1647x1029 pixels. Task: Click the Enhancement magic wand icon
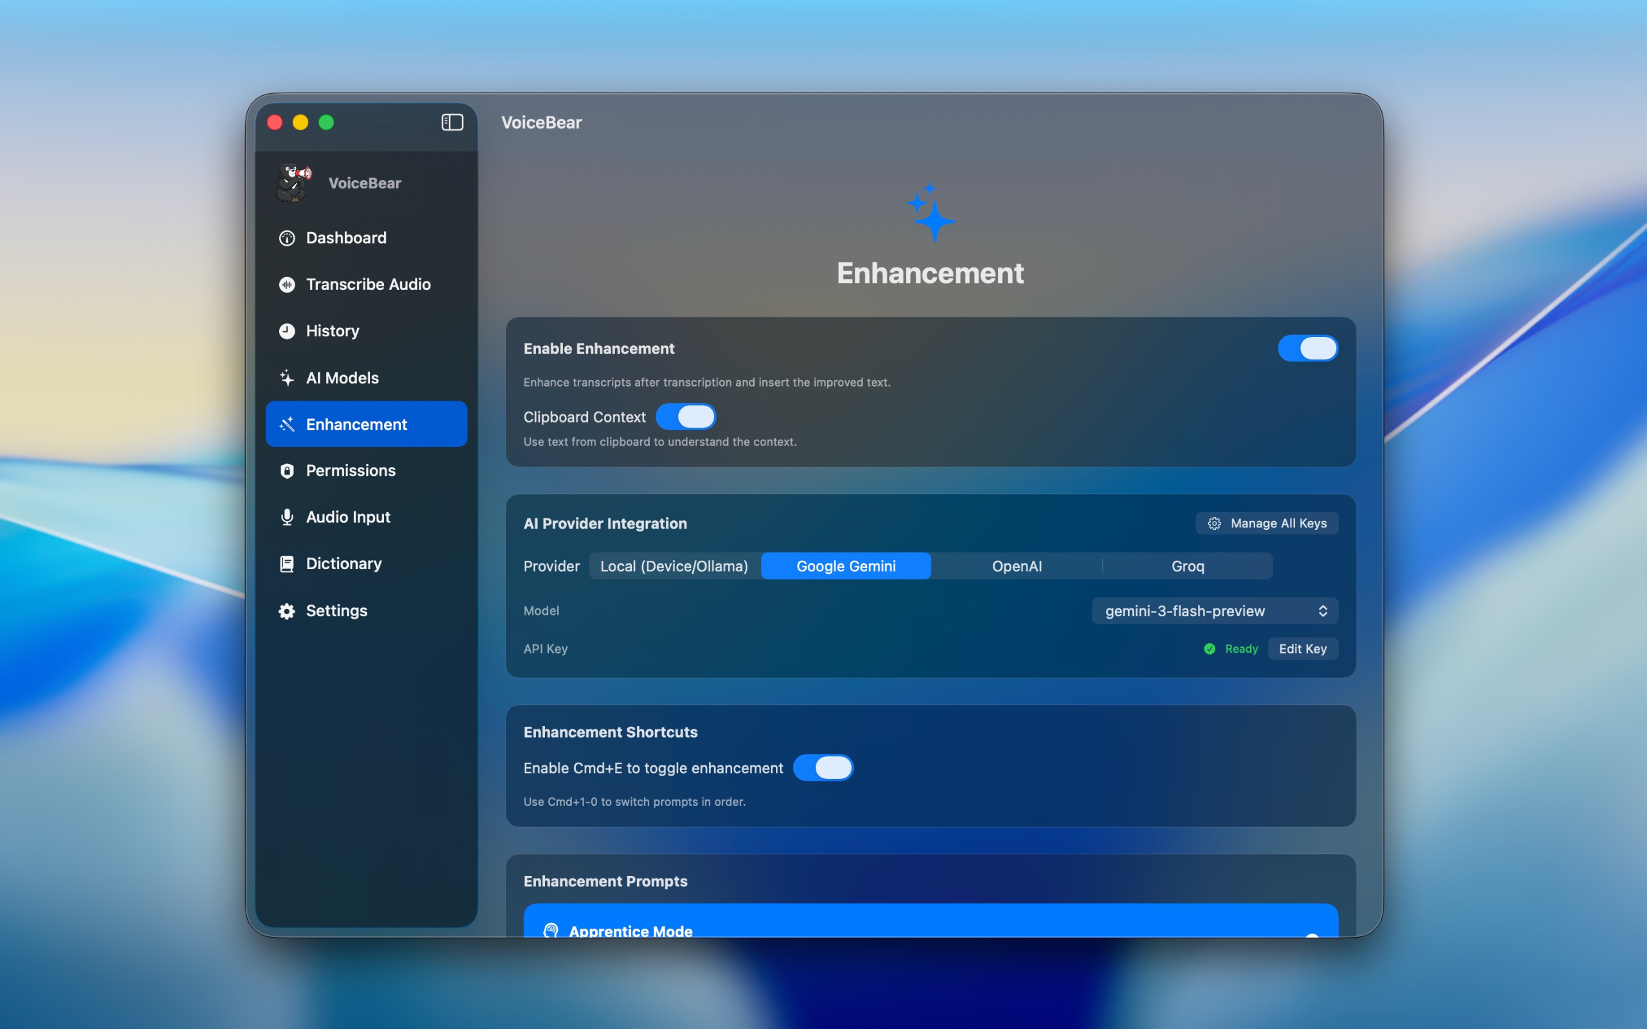pyautogui.click(x=287, y=424)
